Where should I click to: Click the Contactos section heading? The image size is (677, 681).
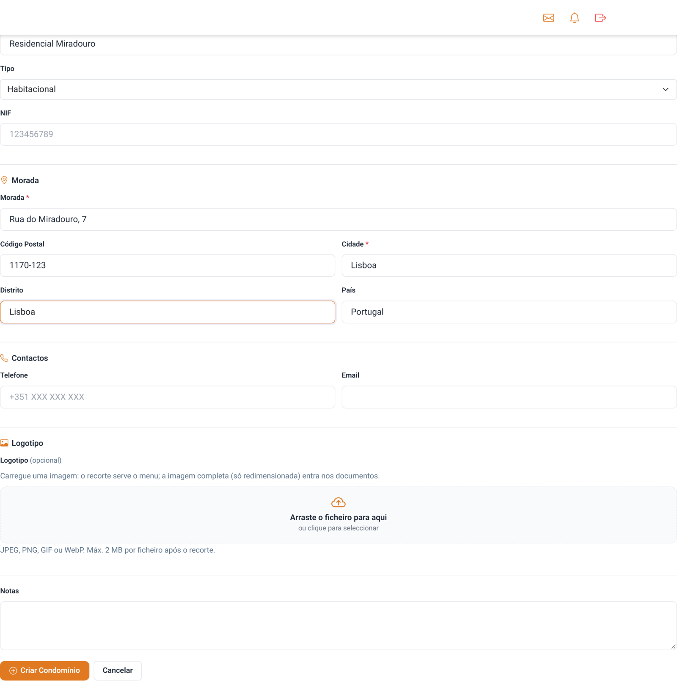pyautogui.click(x=30, y=358)
